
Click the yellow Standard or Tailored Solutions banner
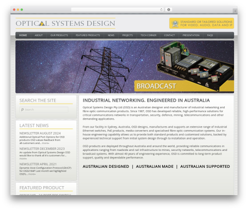point(202,23)
